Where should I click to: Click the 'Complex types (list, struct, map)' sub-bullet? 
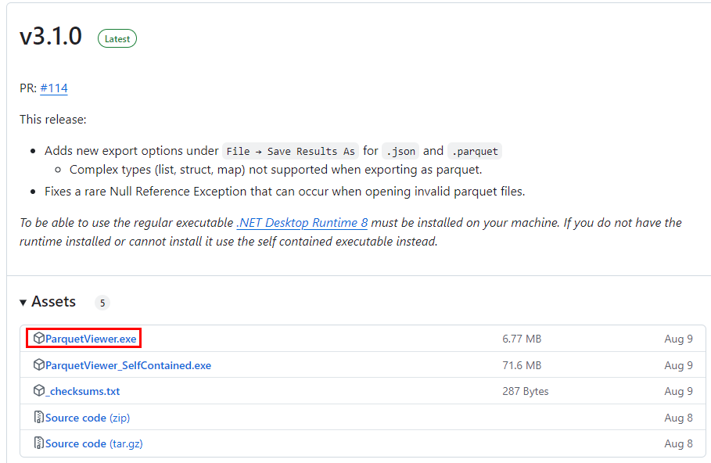[x=275, y=170]
